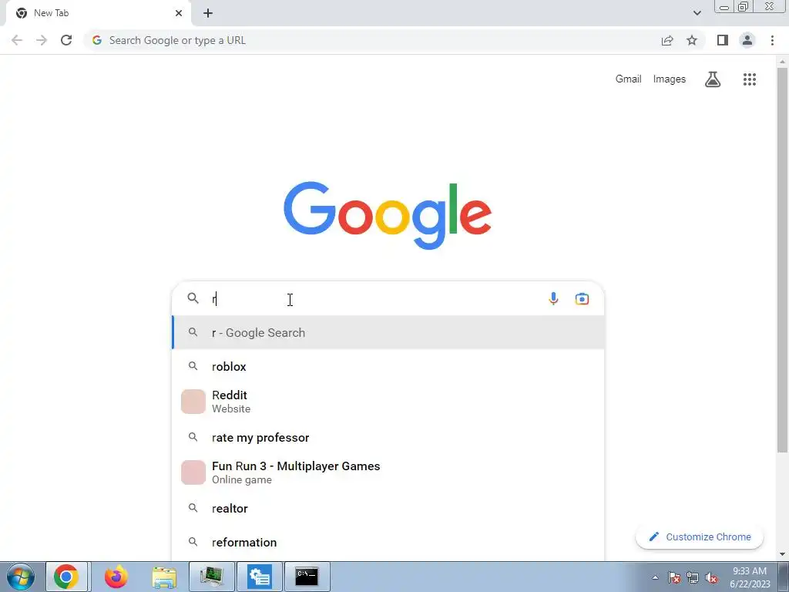Click the taskbar clock showing 9:33 AM
The width and height of the screenshot is (789, 592).
coord(749,577)
